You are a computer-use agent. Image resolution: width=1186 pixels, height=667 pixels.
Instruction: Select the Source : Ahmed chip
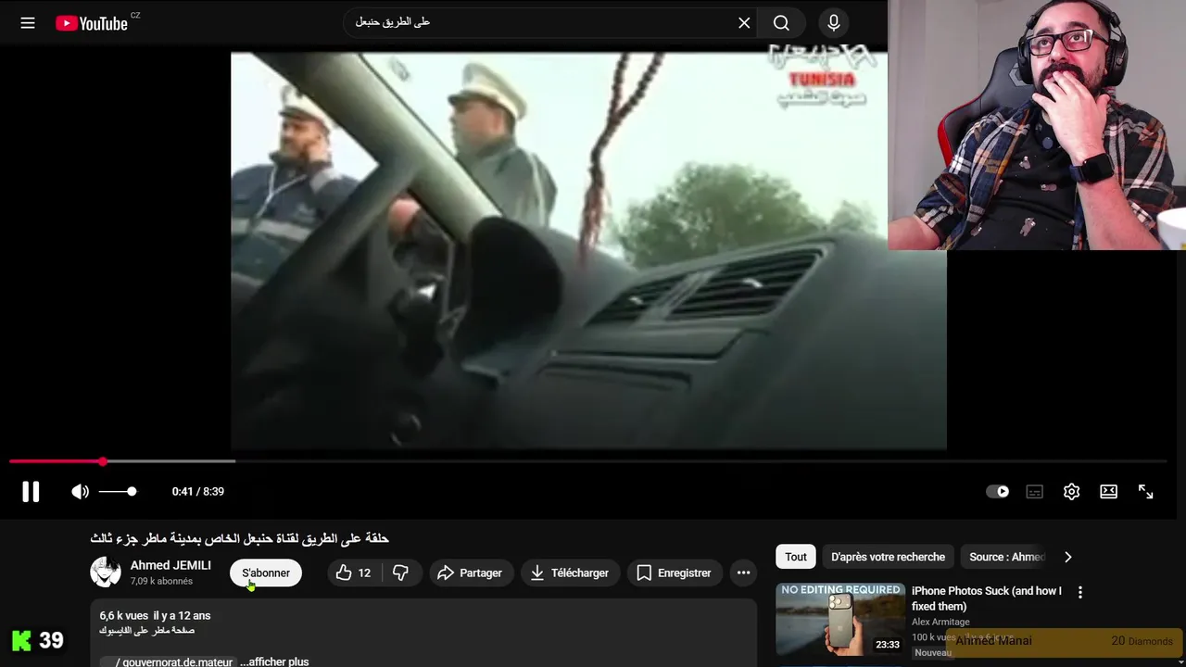point(1006,557)
